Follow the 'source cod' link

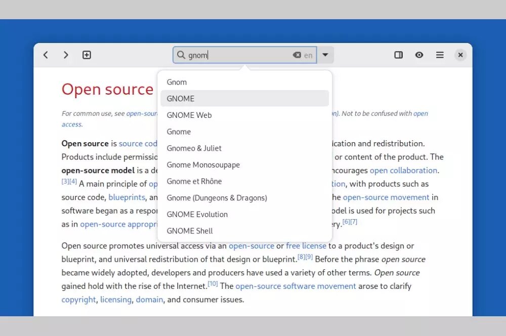pyautogui.click(x=138, y=144)
